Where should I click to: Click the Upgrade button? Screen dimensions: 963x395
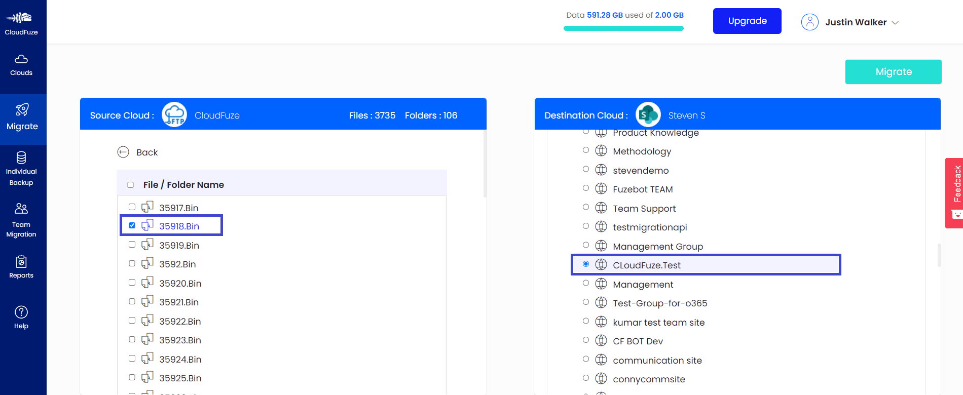pos(747,21)
